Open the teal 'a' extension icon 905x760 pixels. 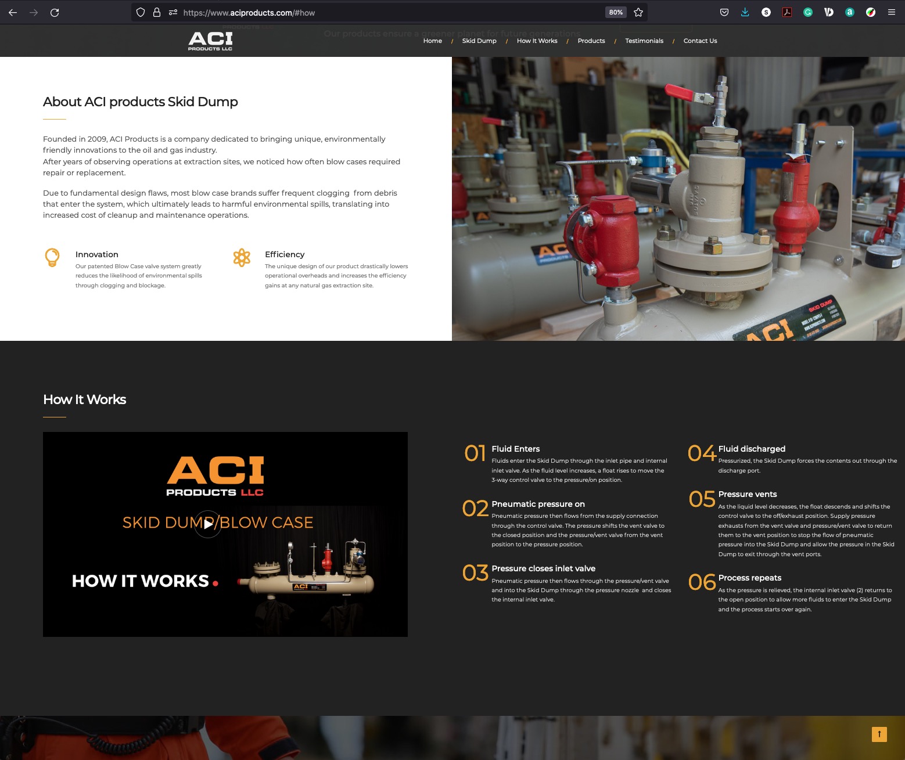[x=850, y=12]
